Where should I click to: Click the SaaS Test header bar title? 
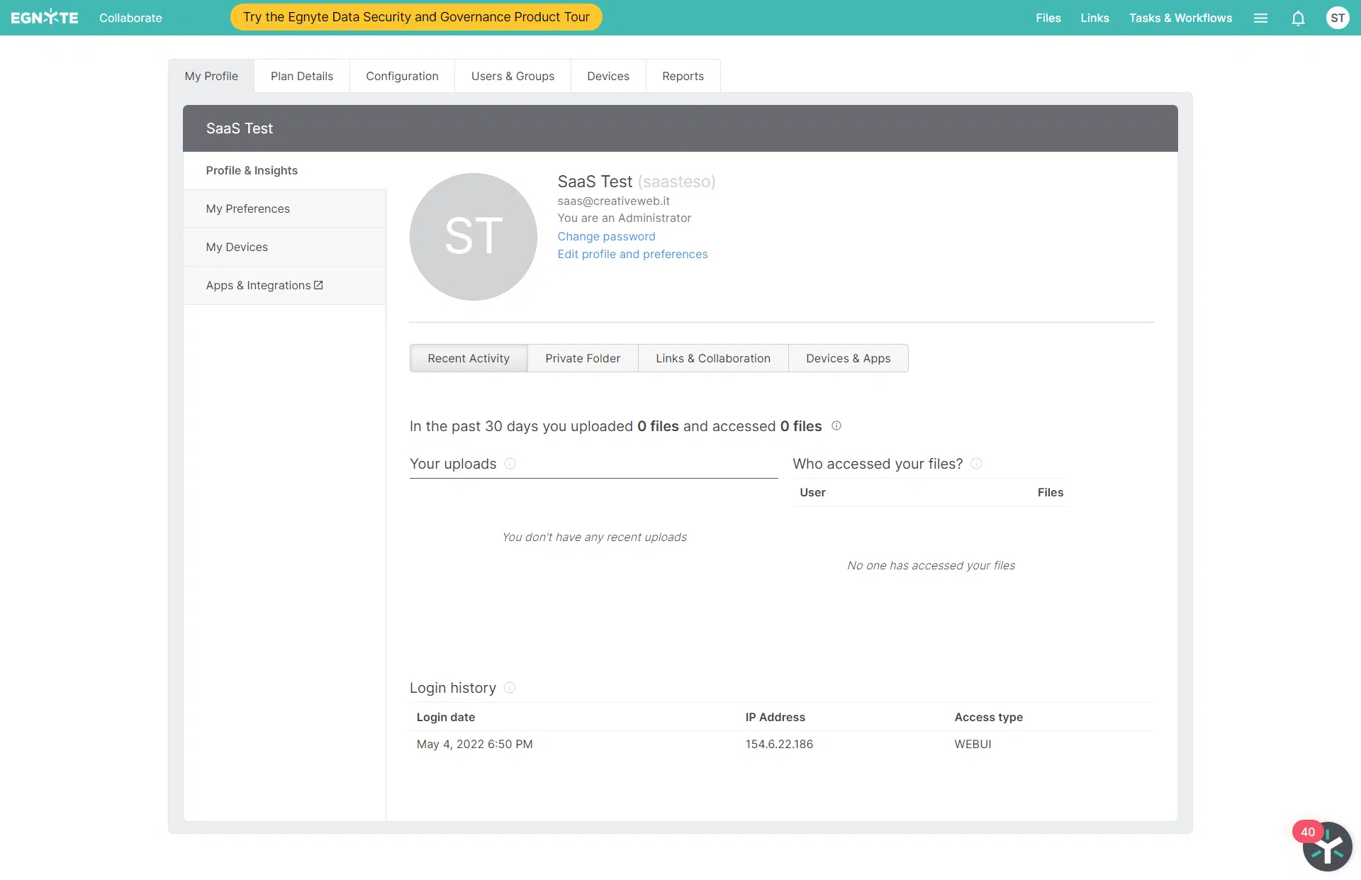click(x=240, y=128)
